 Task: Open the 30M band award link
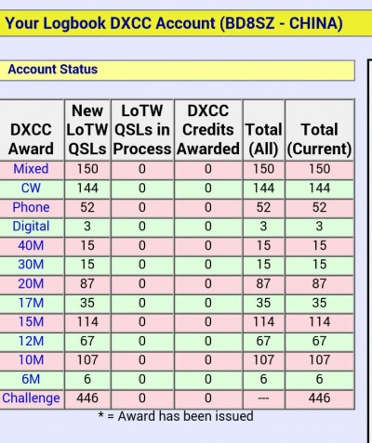tap(31, 265)
